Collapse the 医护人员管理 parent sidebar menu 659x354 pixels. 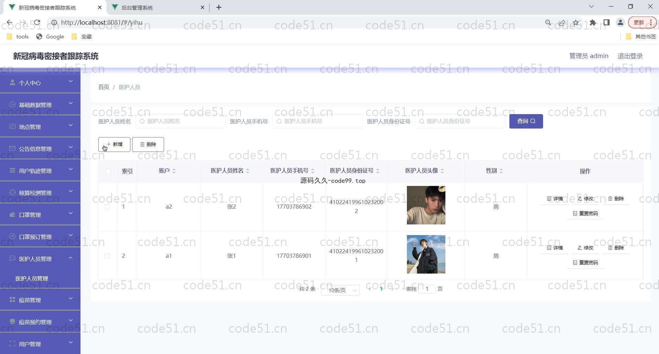point(40,258)
